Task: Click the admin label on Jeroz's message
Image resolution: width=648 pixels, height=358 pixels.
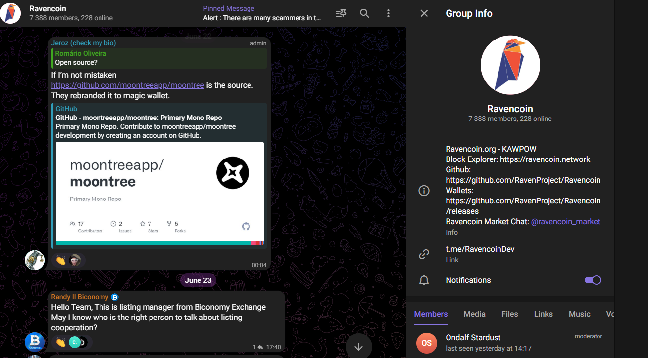Action: click(x=258, y=43)
